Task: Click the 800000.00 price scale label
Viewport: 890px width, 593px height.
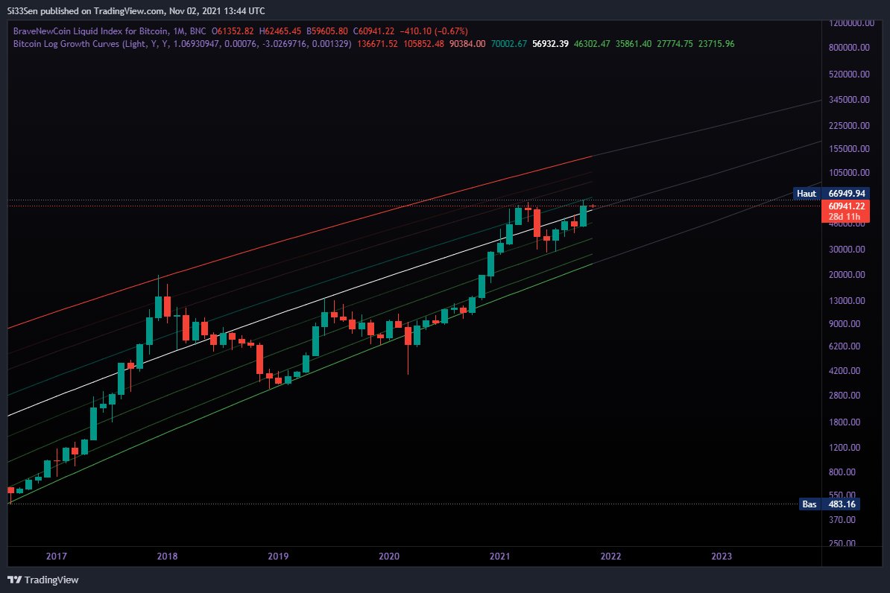Action: pyautogui.click(x=849, y=48)
